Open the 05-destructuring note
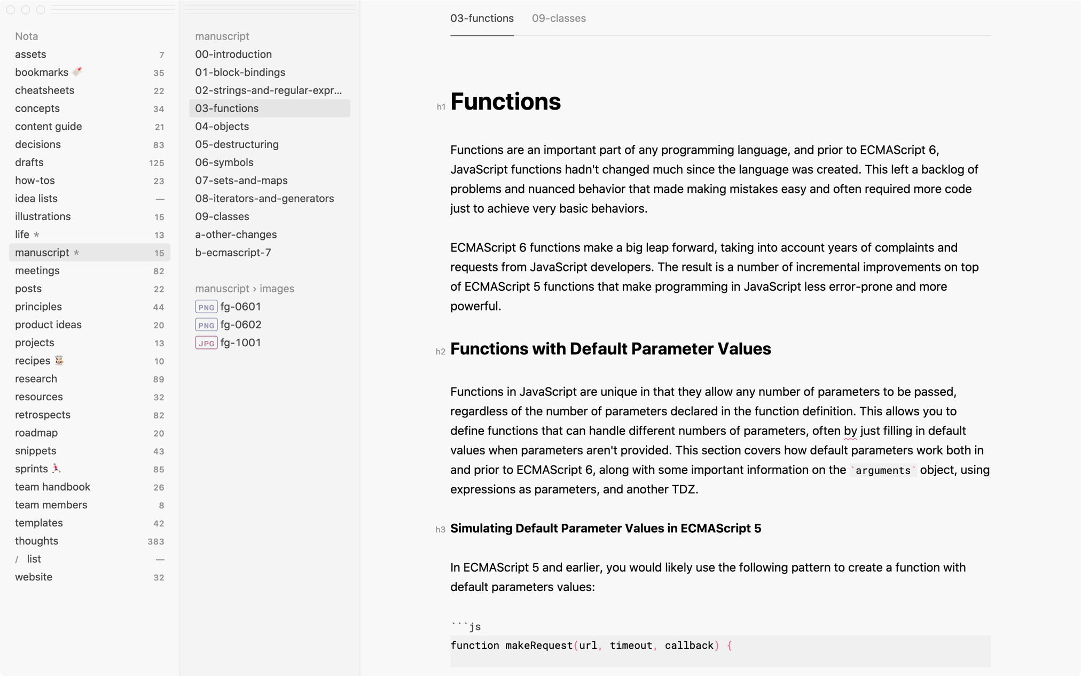The height and width of the screenshot is (676, 1081). [x=270, y=144]
